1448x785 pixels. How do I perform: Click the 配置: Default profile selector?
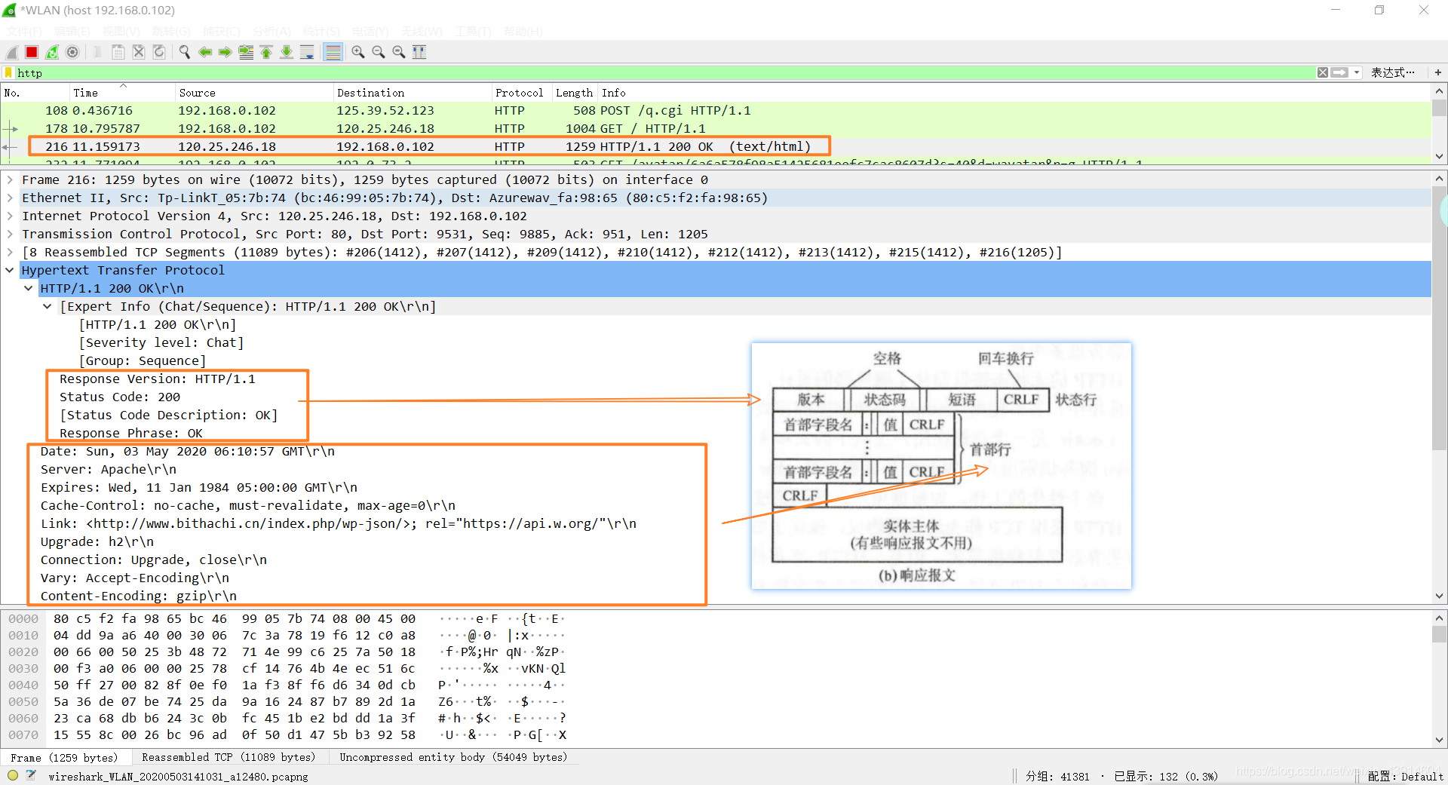click(1405, 776)
